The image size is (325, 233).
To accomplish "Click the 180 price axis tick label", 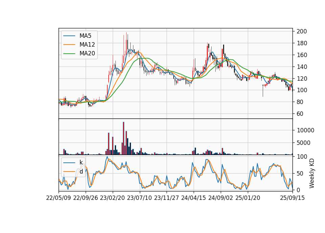I will coord(302,43).
